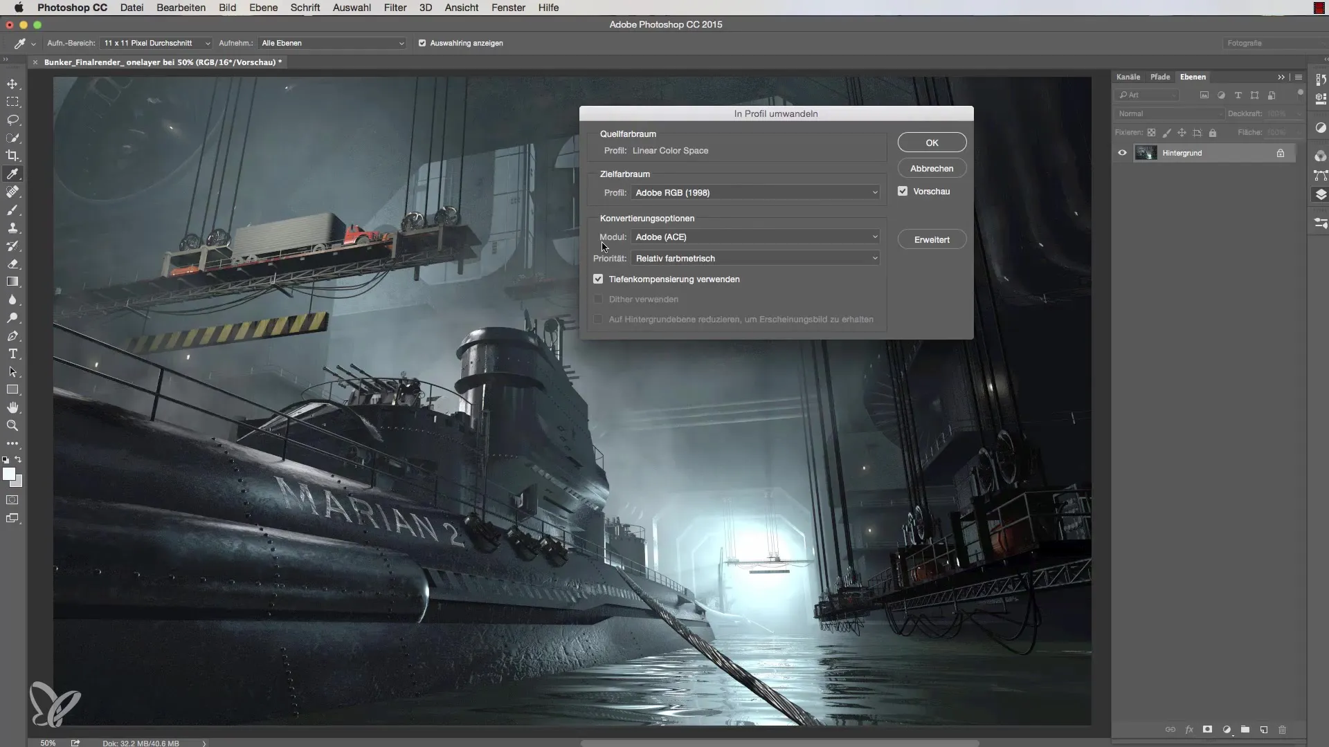Click the Abbrechen button
Image resolution: width=1329 pixels, height=747 pixels.
coord(932,168)
